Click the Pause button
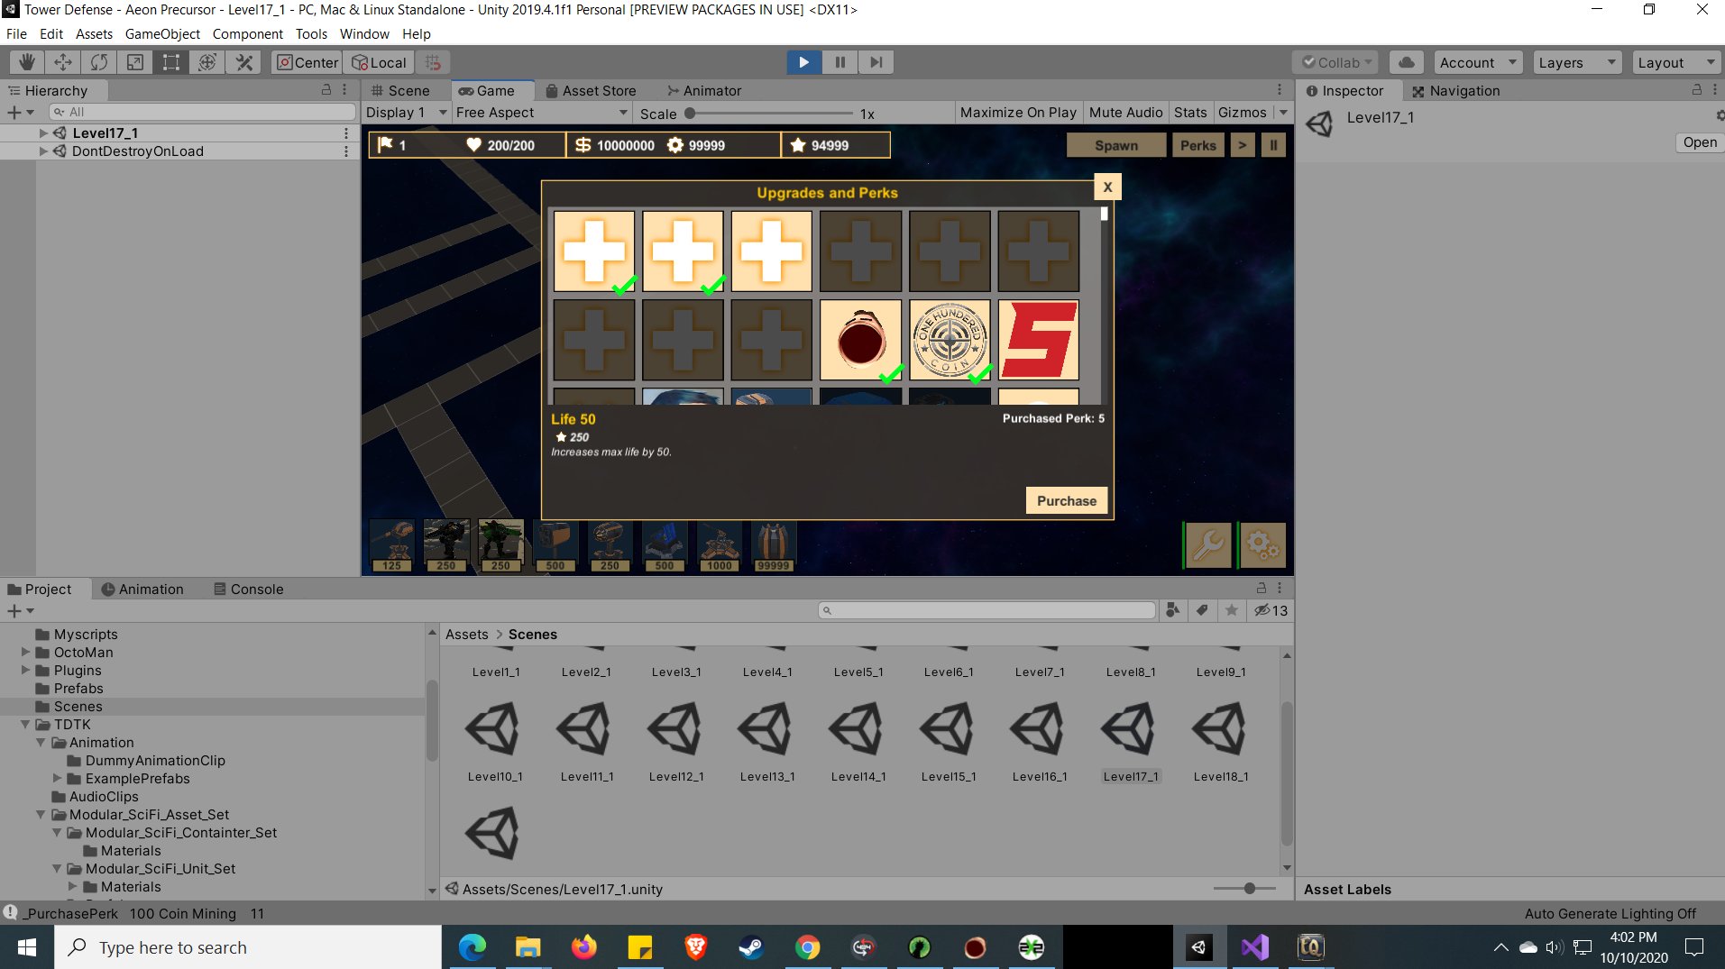This screenshot has width=1725, height=969. [x=840, y=62]
